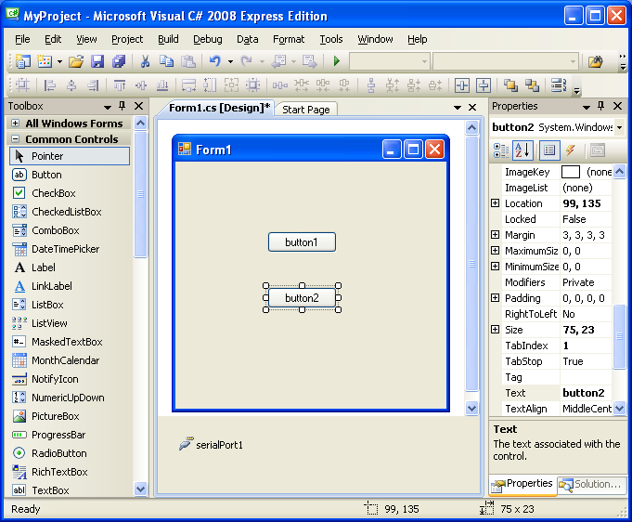Open the Undo history dropdown arrow

point(230,61)
